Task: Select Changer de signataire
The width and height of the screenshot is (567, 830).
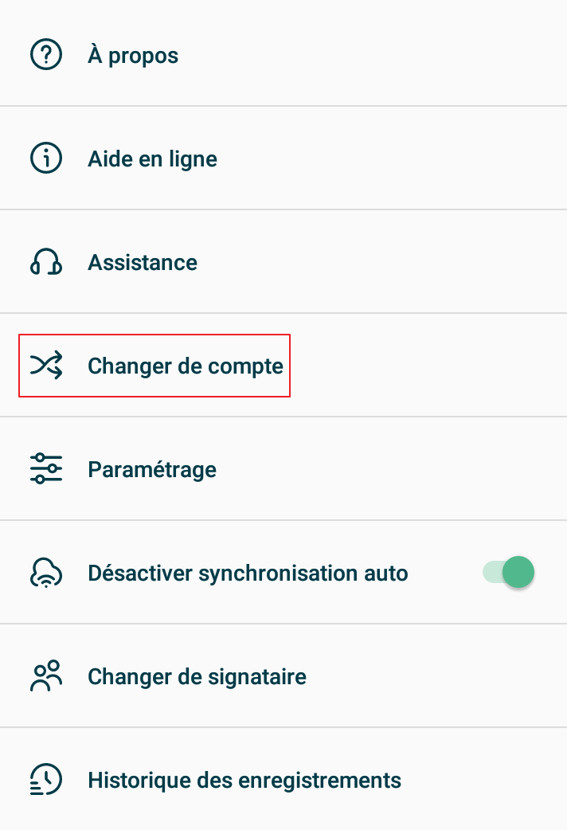Action: [197, 677]
